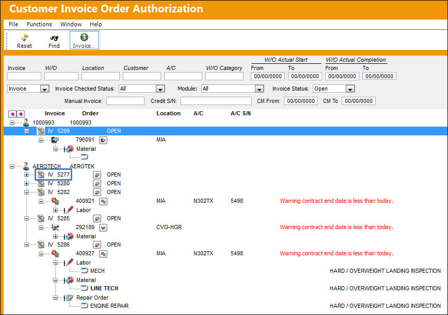Expand Labor under order 400921

pos(55,210)
